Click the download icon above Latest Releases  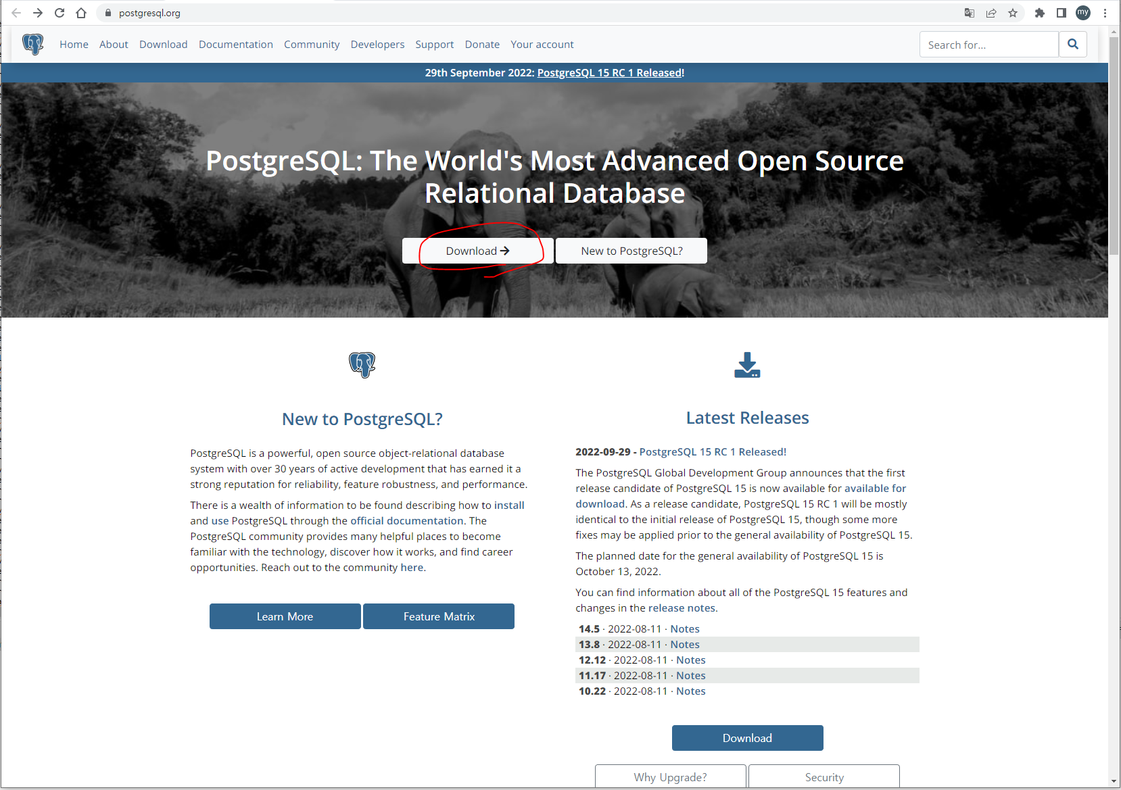(747, 365)
